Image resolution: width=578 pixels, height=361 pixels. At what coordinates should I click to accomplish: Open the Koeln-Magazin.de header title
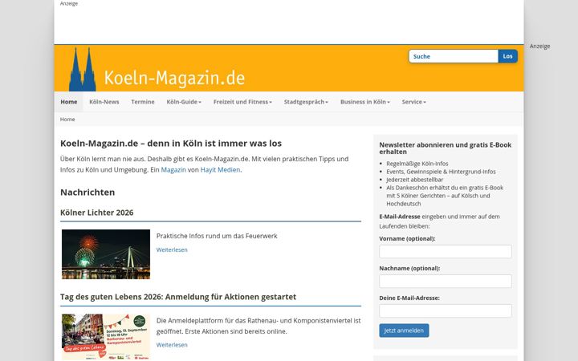tap(174, 78)
